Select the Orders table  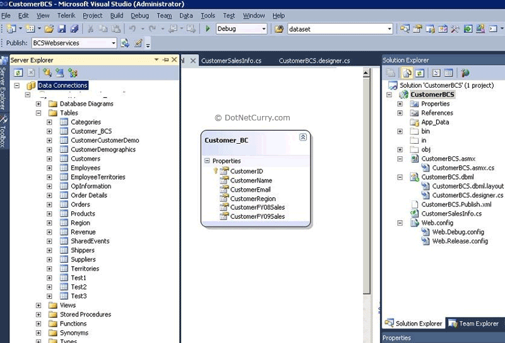(x=80, y=205)
